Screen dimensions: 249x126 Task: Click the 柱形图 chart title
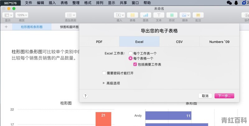pos(66,103)
